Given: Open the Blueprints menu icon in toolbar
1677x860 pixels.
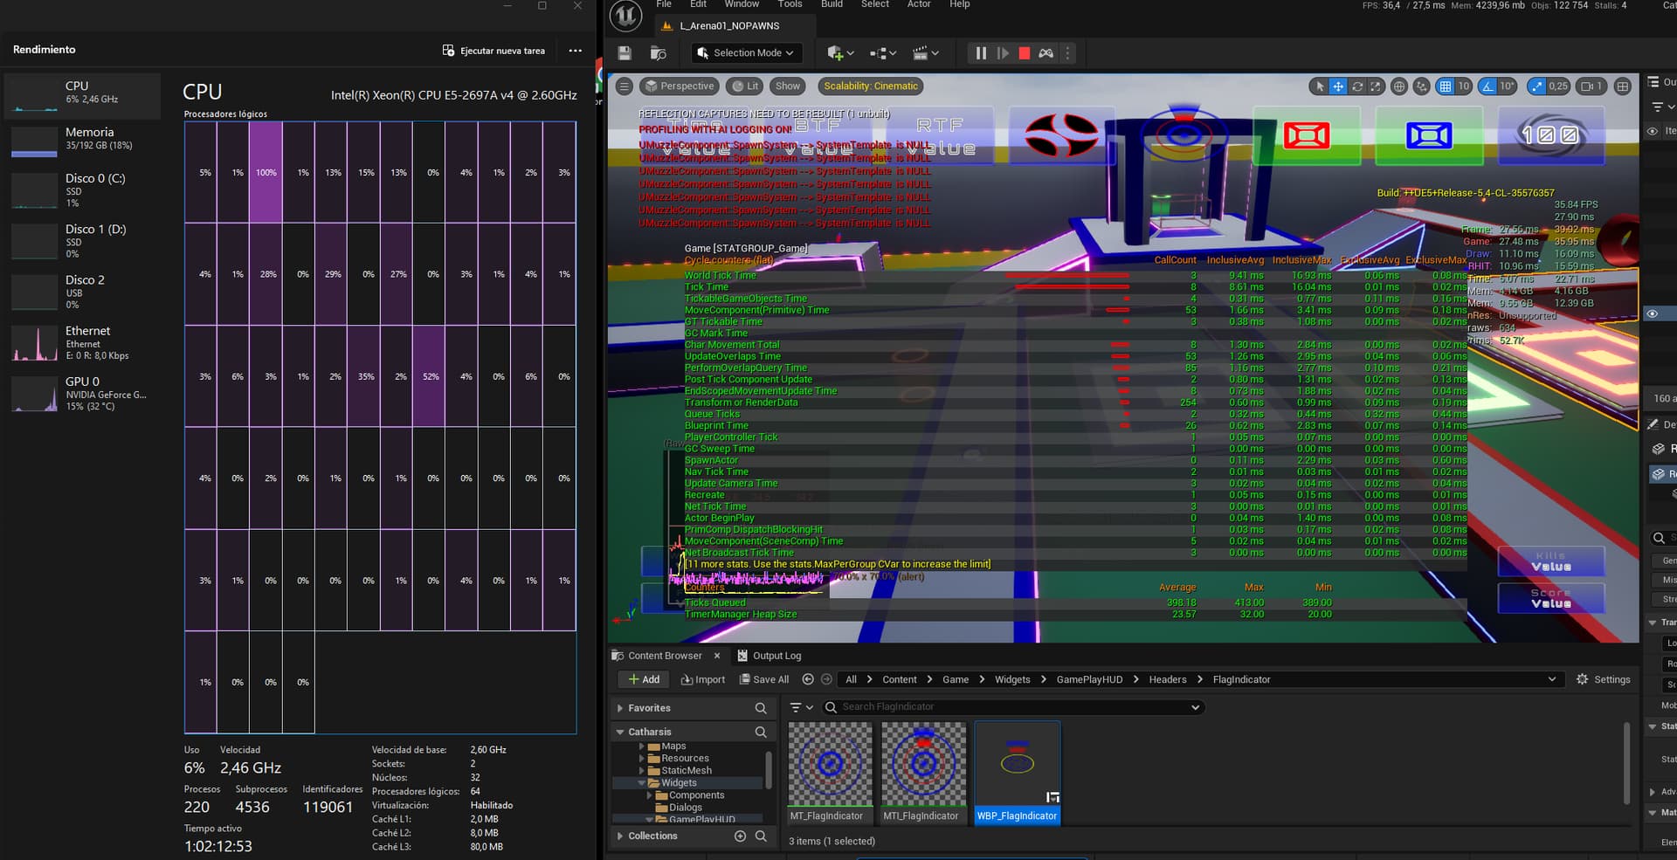Looking at the screenshot, I should (883, 53).
